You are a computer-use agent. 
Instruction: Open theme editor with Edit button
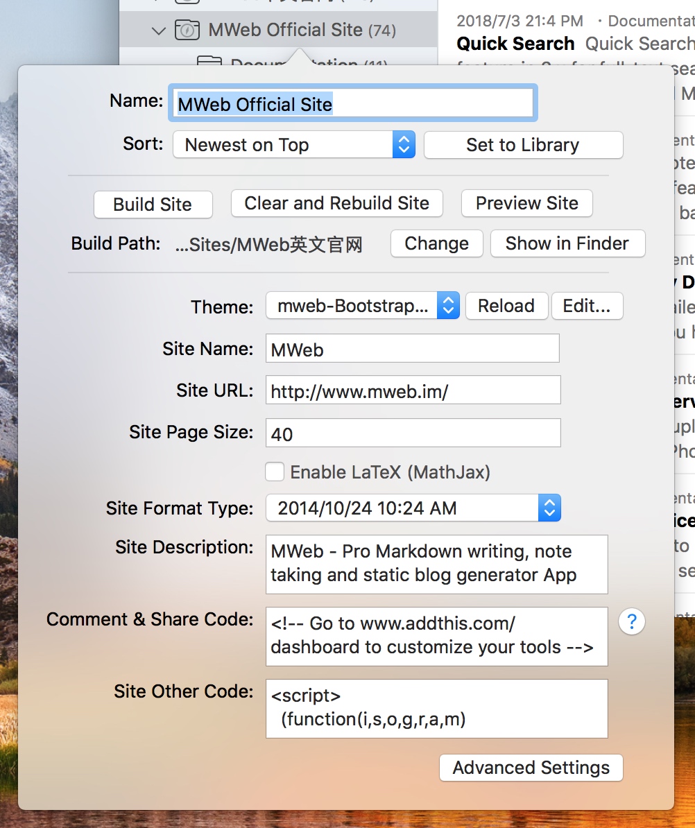[587, 306]
